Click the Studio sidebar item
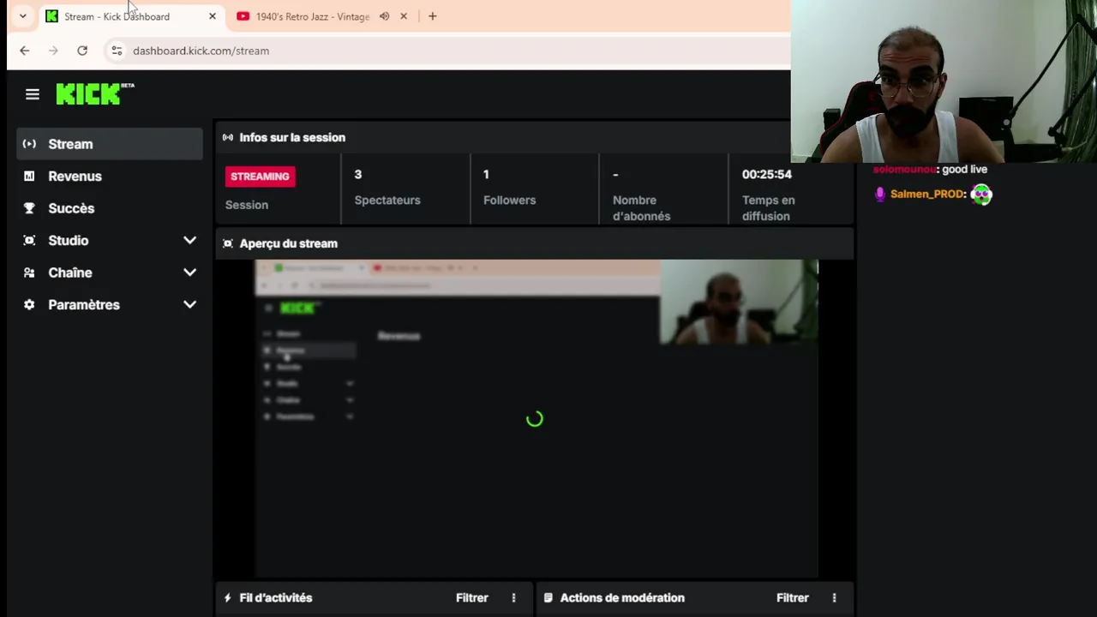Screen dimensions: 1097x617 [x=110, y=240]
